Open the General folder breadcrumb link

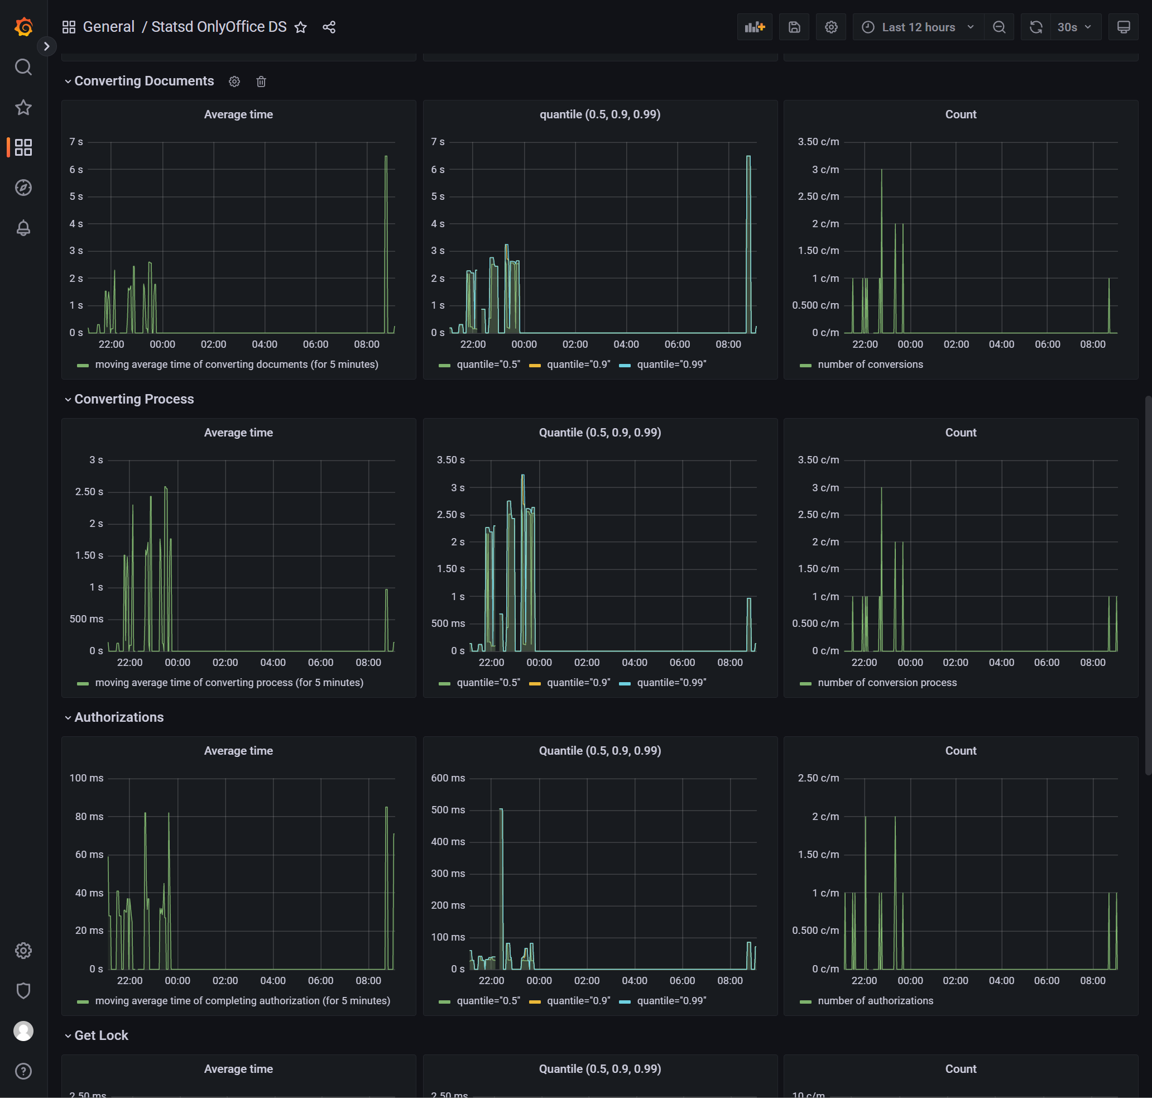(x=109, y=27)
